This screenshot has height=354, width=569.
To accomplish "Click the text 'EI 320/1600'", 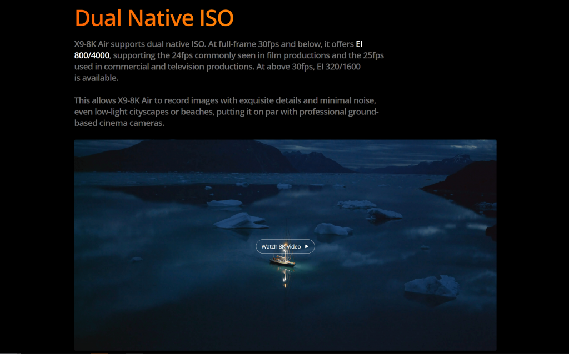I will coord(338,67).
